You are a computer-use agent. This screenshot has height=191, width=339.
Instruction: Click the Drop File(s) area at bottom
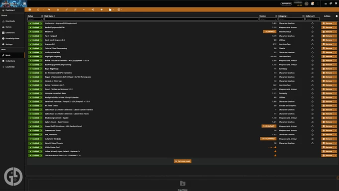182,185
